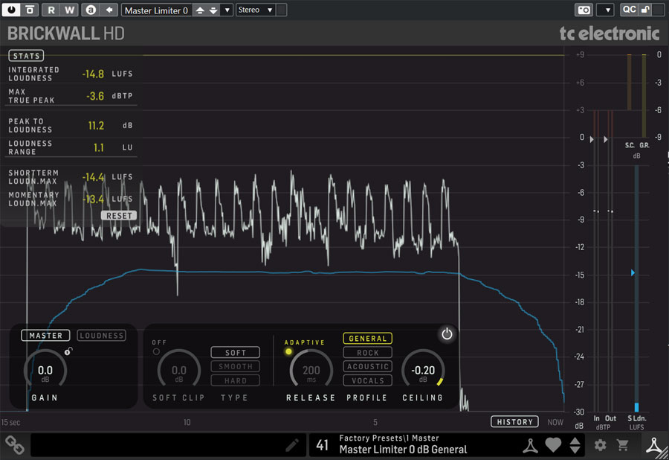Viewport: 669px width, 460px height.
Task: Select HARD clip type
Action: [x=235, y=380]
